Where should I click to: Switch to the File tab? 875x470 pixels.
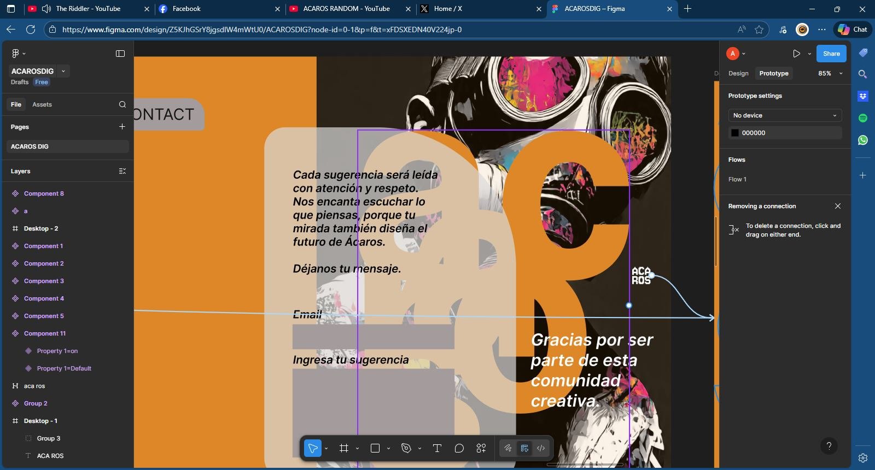(x=16, y=104)
